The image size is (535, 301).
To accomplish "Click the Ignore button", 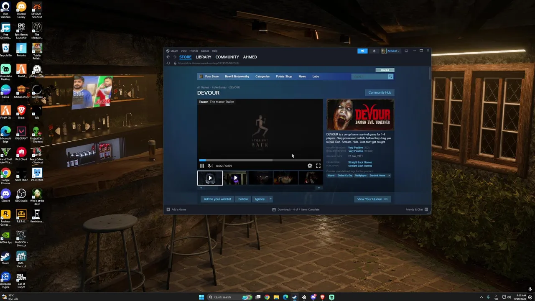I will point(260,199).
